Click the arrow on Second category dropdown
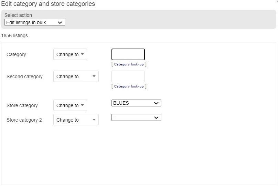This screenshot has height=186, width=279. pos(94,76)
